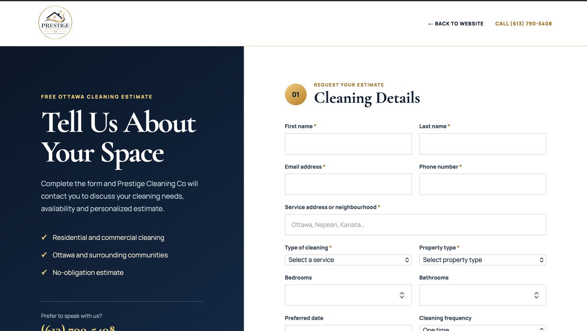Adjust the Bedrooms stepper arrows
This screenshot has width=587, height=331.
(x=402, y=295)
